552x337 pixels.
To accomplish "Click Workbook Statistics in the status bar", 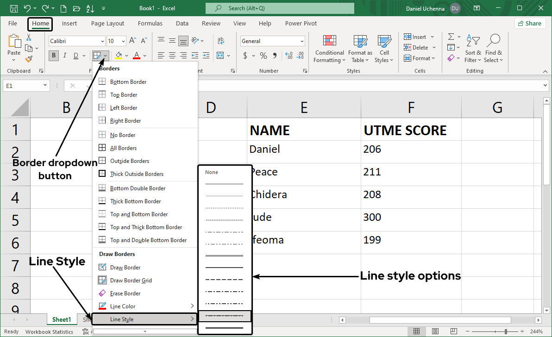I will click(x=49, y=331).
